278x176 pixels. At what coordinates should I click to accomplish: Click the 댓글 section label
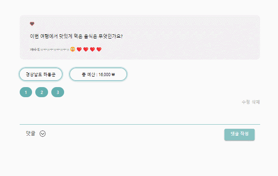pos(31,133)
